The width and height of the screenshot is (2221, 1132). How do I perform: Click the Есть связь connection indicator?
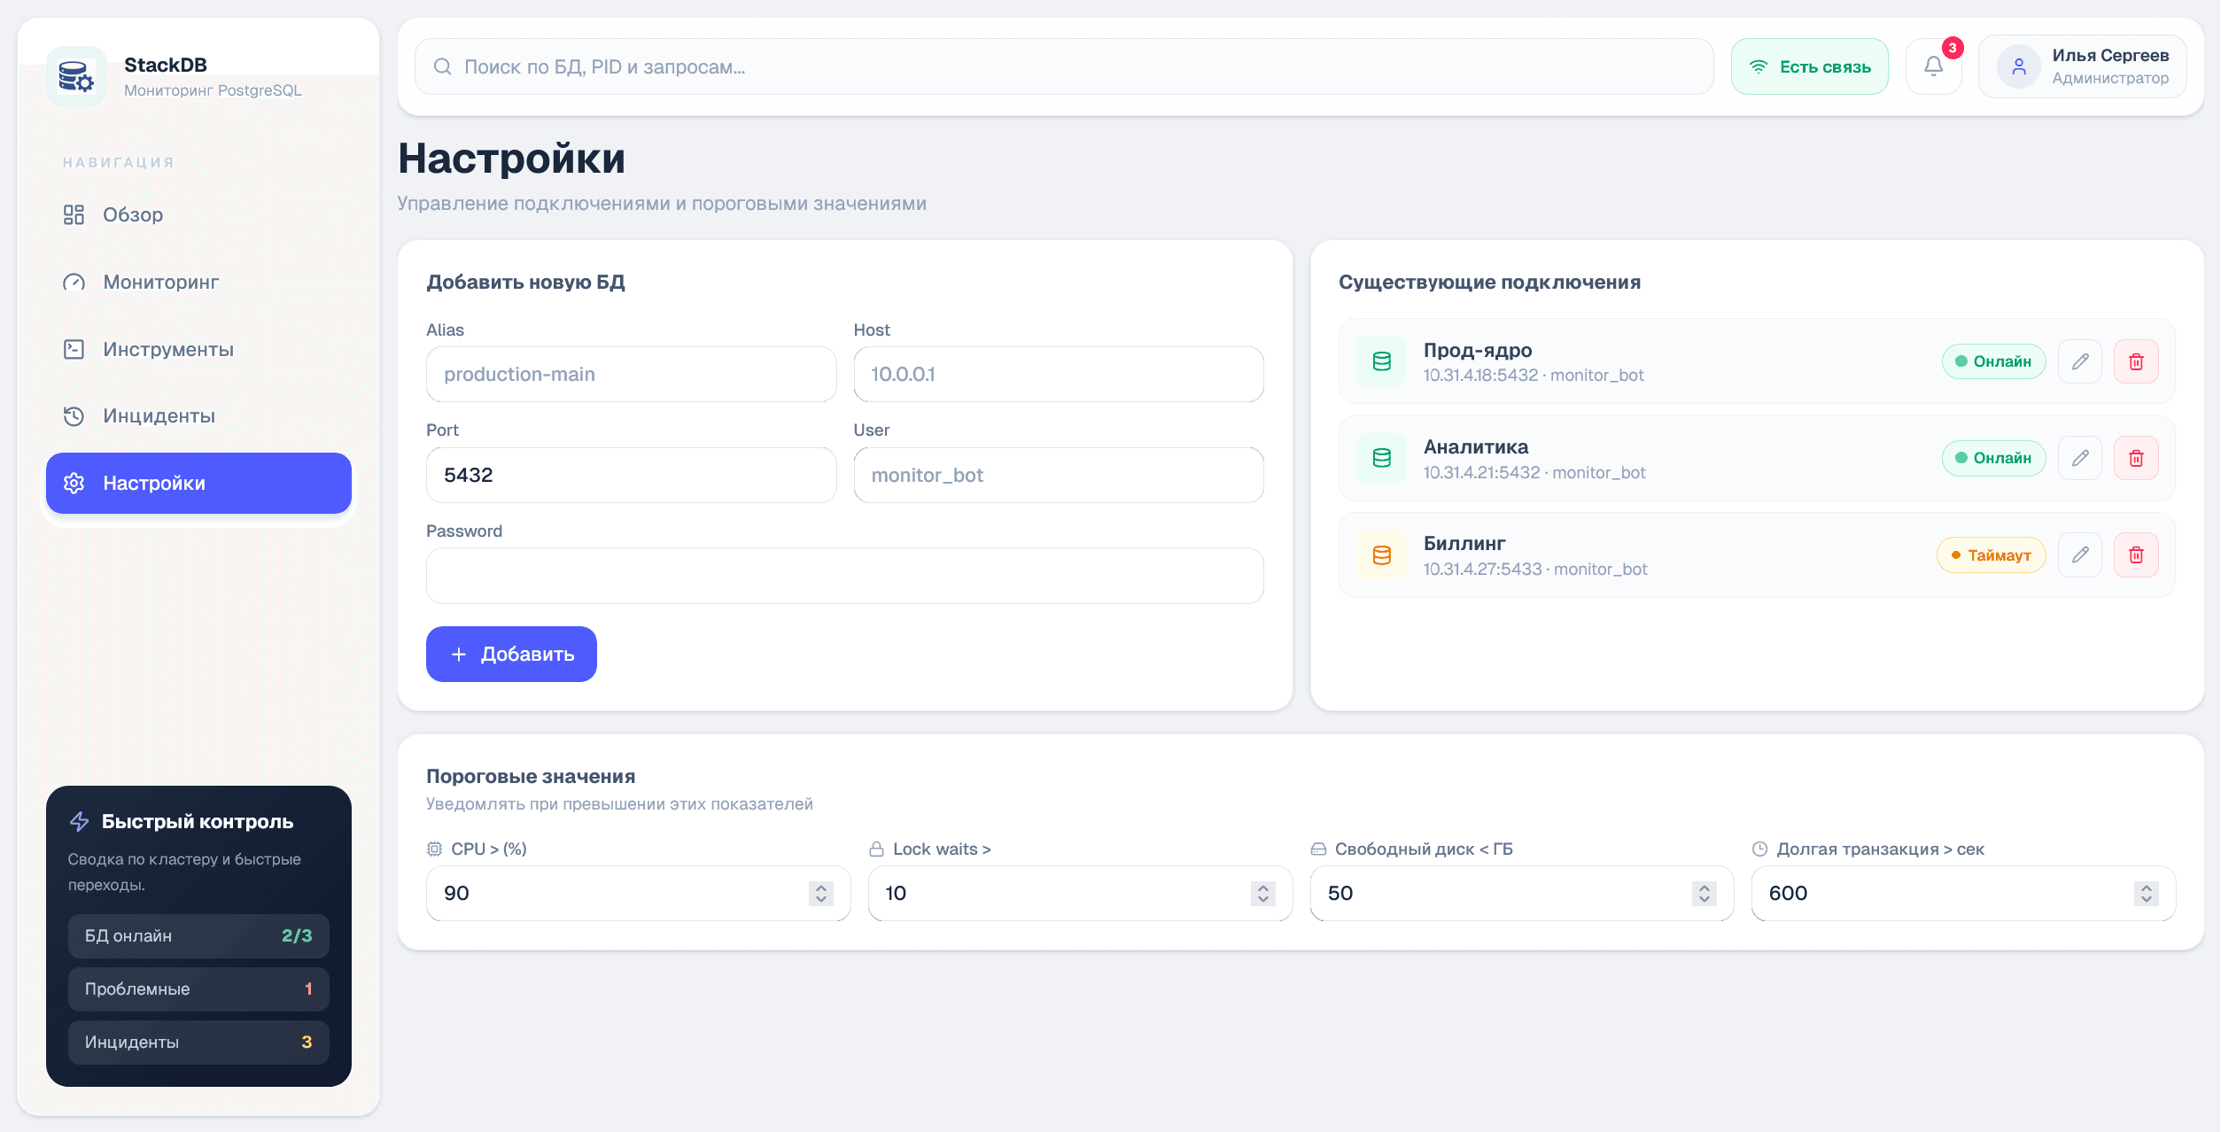tap(1809, 66)
